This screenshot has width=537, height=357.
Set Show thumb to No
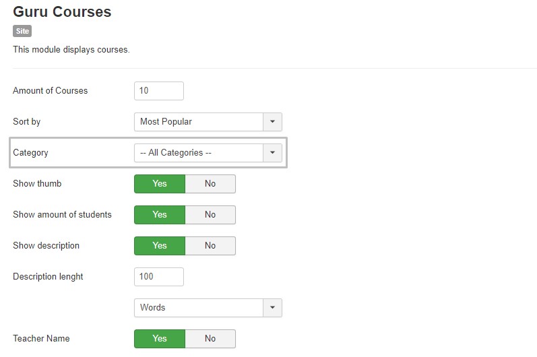tap(210, 184)
